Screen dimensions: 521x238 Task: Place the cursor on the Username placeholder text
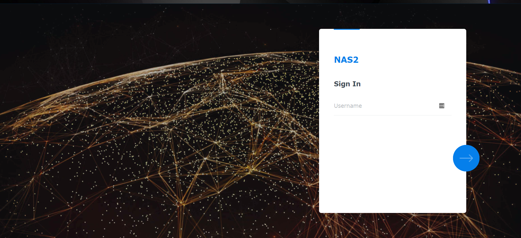pos(348,106)
